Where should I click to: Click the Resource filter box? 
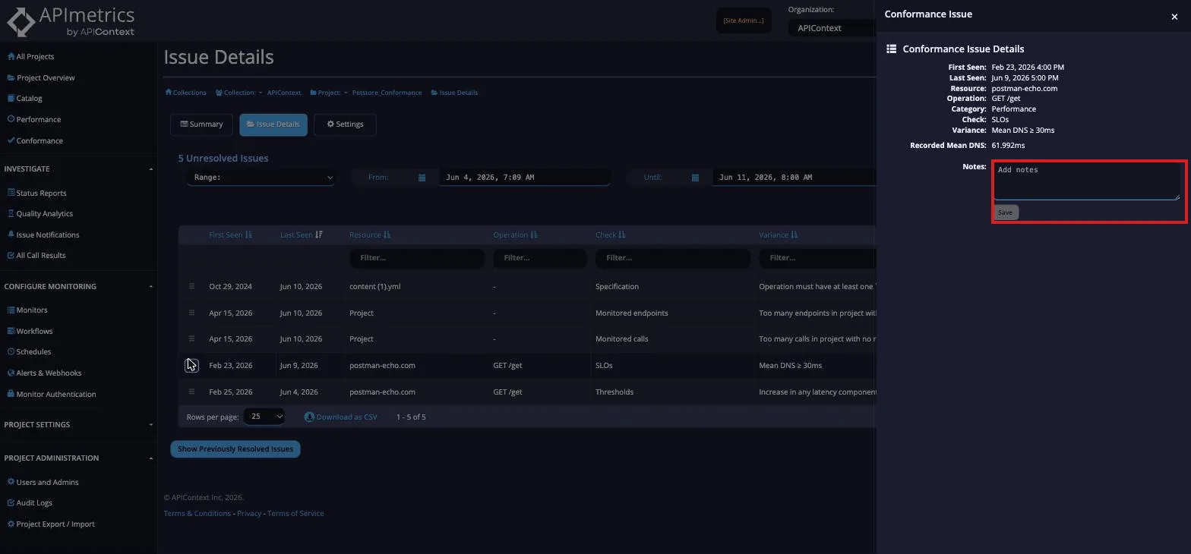tap(416, 258)
